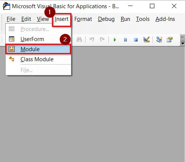Click the Reset stop icon
This screenshot has height=162, width=185.
(x=136, y=40)
